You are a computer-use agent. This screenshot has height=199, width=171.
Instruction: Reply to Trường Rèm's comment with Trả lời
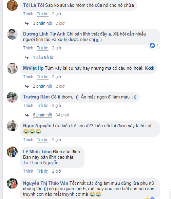tap(43, 106)
